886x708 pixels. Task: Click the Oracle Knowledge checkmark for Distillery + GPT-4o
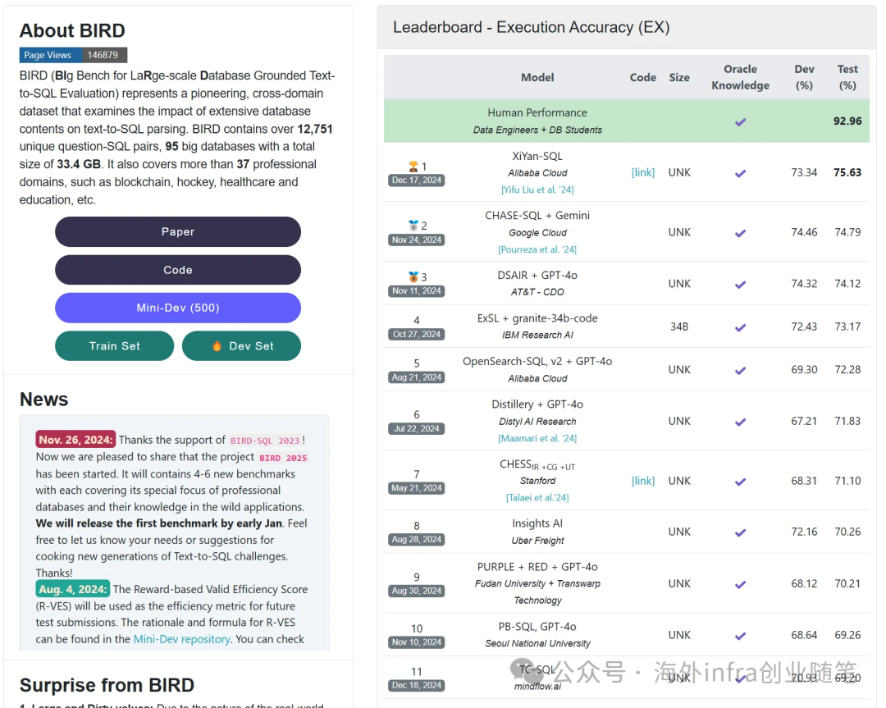740,422
